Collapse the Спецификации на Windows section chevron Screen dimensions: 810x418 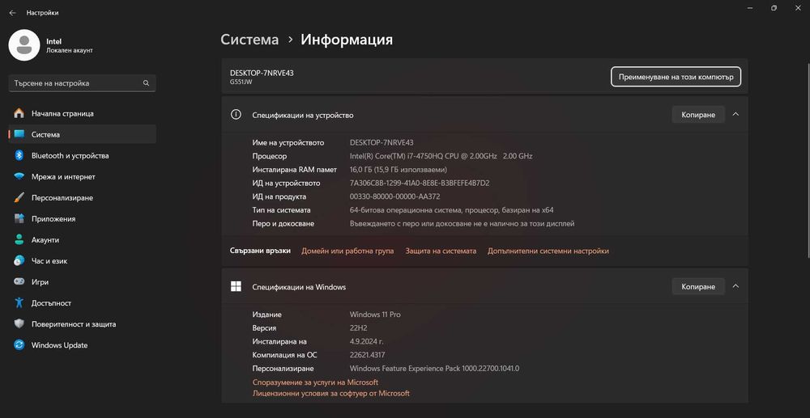[x=735, y=286]
